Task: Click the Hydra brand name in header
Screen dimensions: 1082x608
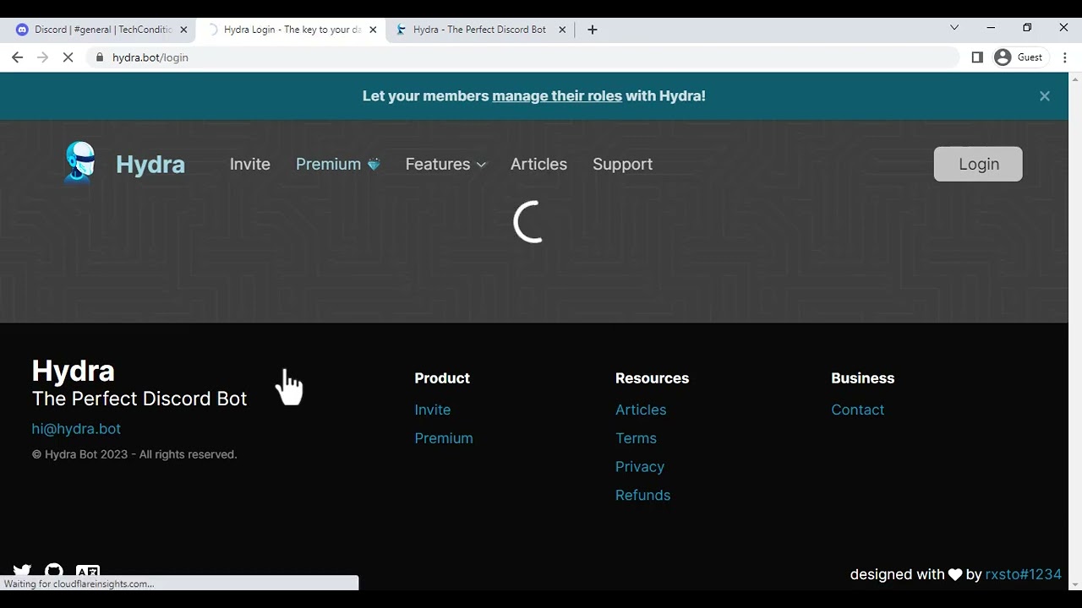Action: click(150, 164)
